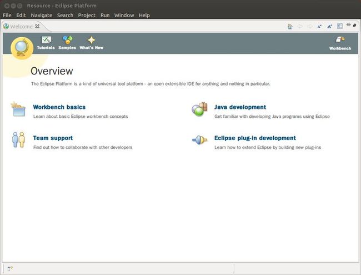361x275 pixels.
Task: Open the File menu
Action: (x=7, y=15)
